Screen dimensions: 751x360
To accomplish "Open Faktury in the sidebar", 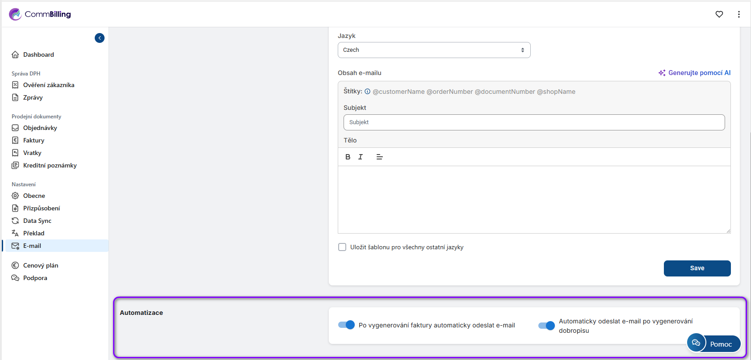I will point(34,140).
